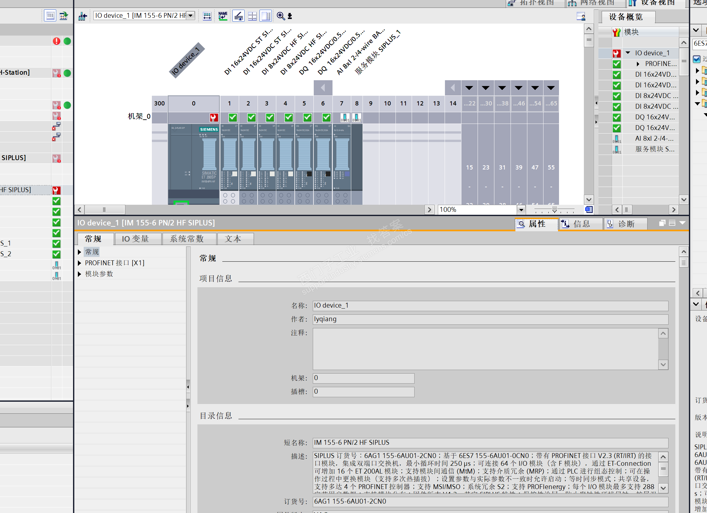This screenshot has height=513, width=707.
Task: Open the 100% zoom level dropdown
Action: tap(521, 210)
